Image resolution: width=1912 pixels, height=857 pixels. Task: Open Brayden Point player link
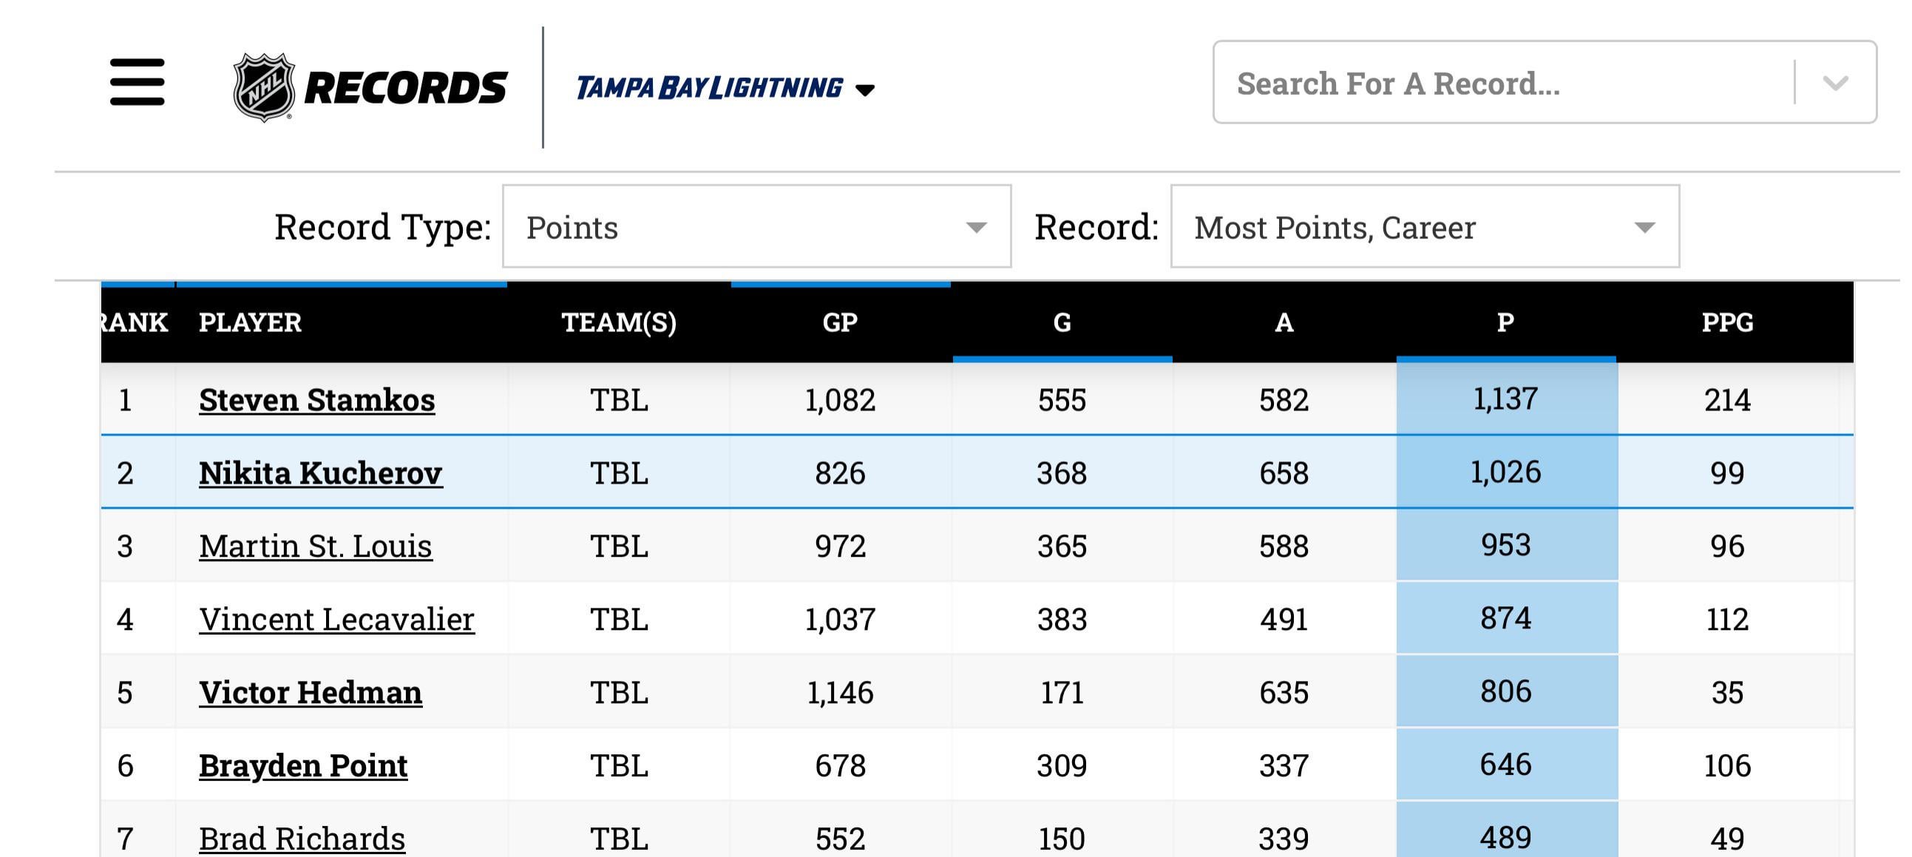(303, 766)
